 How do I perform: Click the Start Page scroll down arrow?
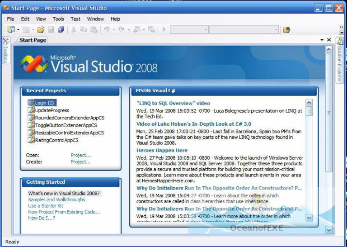[x=329, y=230]
